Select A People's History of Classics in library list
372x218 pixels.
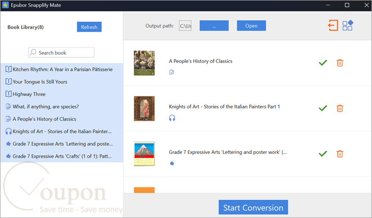[x=62, y=119]
